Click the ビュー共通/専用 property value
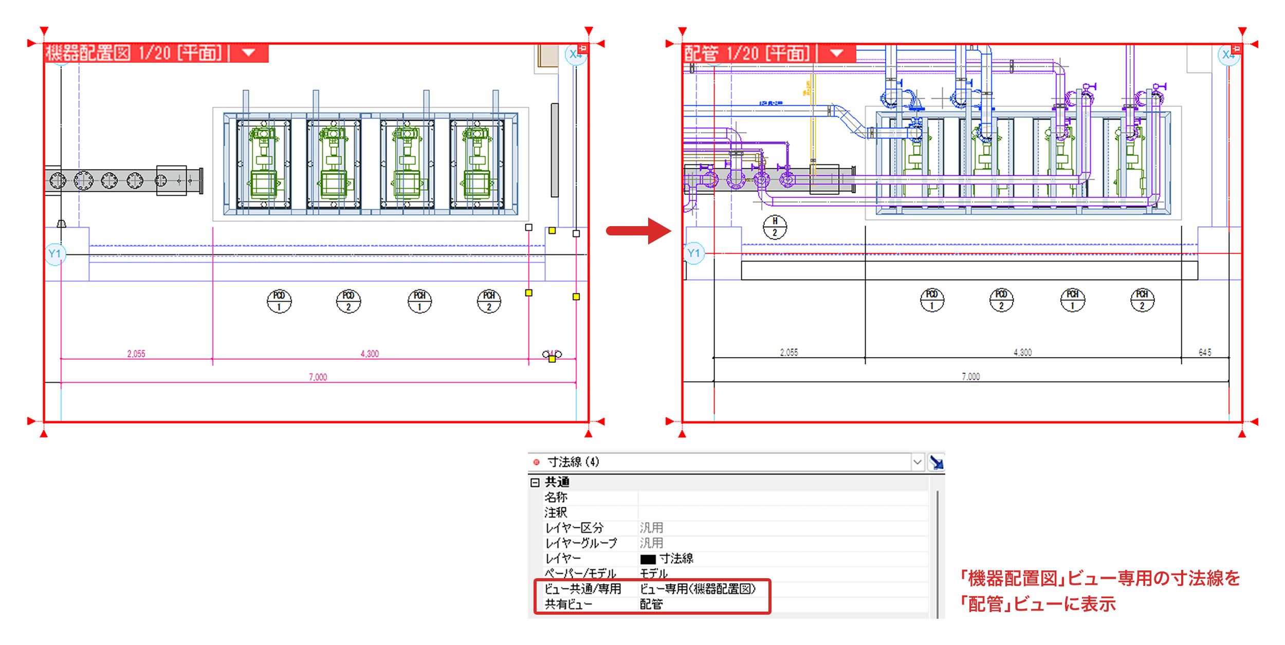This screenshot has height=645, width=1285. coord(697,589)
